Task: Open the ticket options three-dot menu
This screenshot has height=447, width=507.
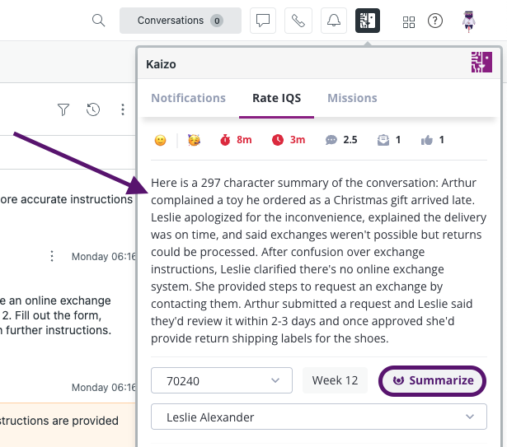Action: click(123, 109)
